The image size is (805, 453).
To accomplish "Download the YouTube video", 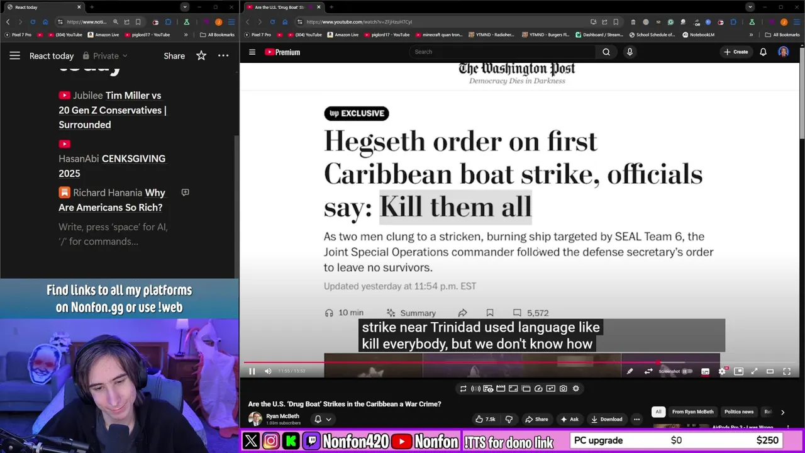I will 606,419.
